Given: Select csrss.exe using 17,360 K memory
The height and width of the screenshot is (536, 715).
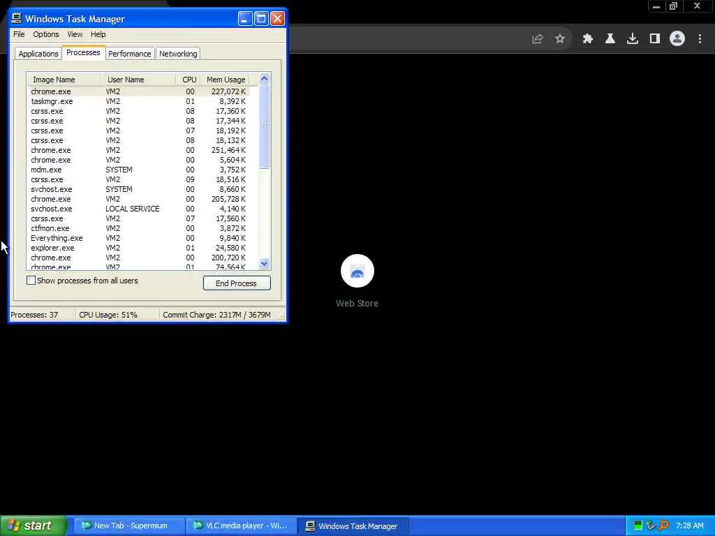Looking at the screenshot, I should point(138,111).
